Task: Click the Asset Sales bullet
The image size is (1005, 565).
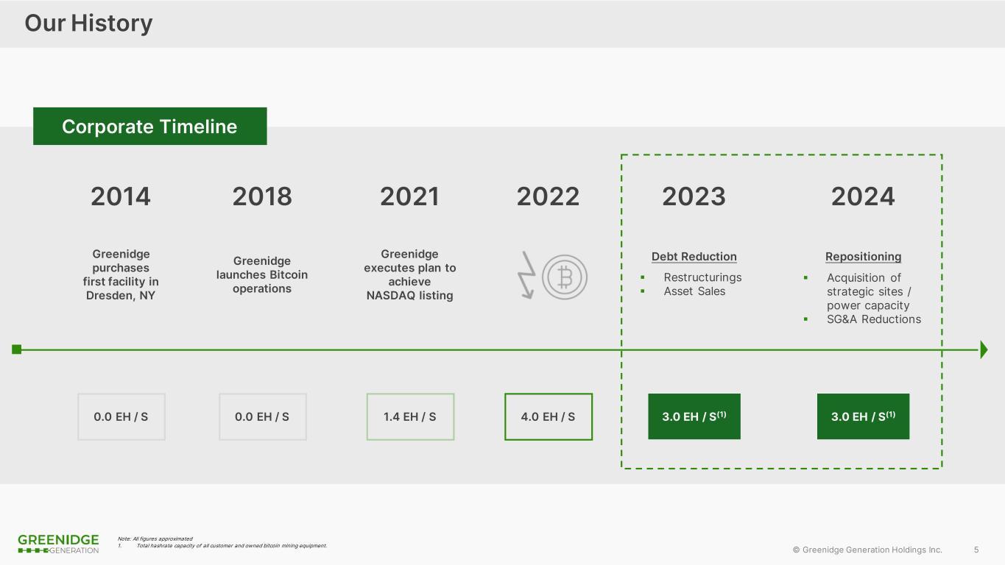Action: (694, 291)
